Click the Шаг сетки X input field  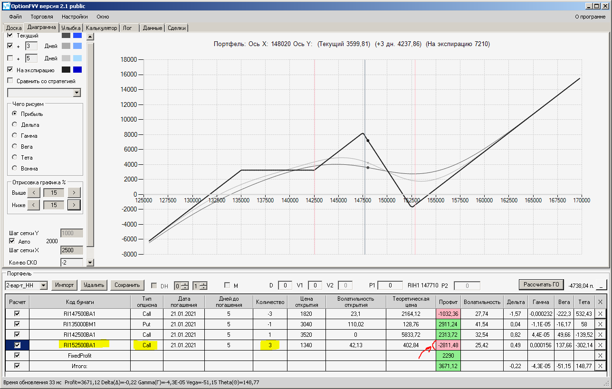[x=72, y=250]
